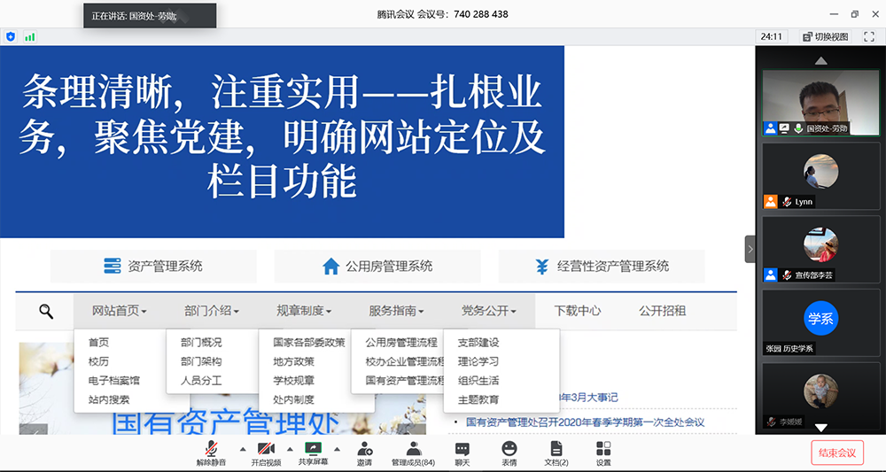Turn on video (开启视频)

click(265, 453)
